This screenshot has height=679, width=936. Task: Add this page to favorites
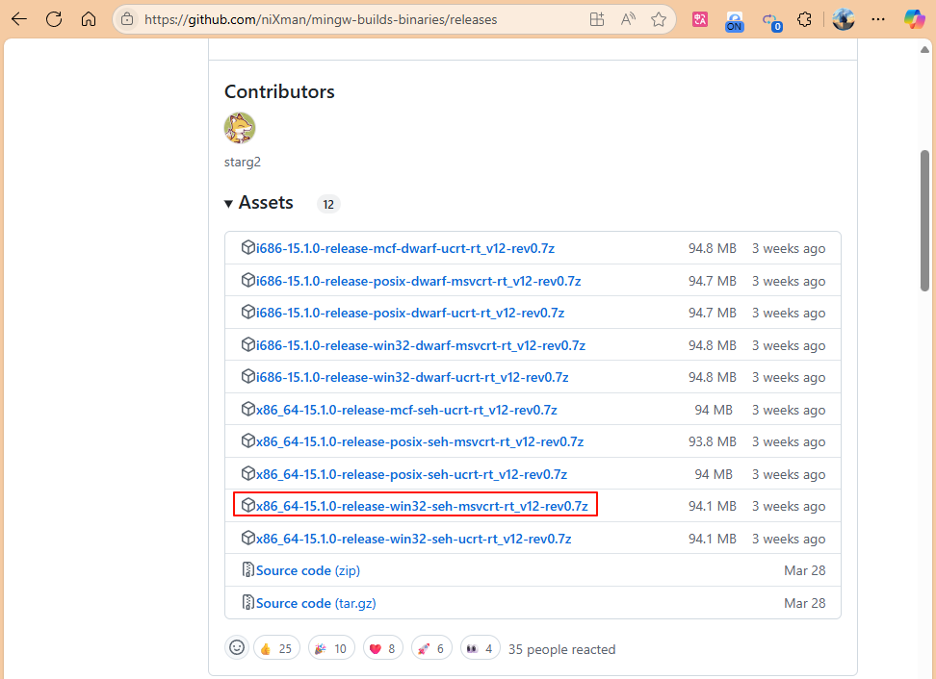pos(659,19)
